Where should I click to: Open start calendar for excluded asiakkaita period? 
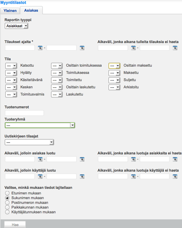point(133,159)
